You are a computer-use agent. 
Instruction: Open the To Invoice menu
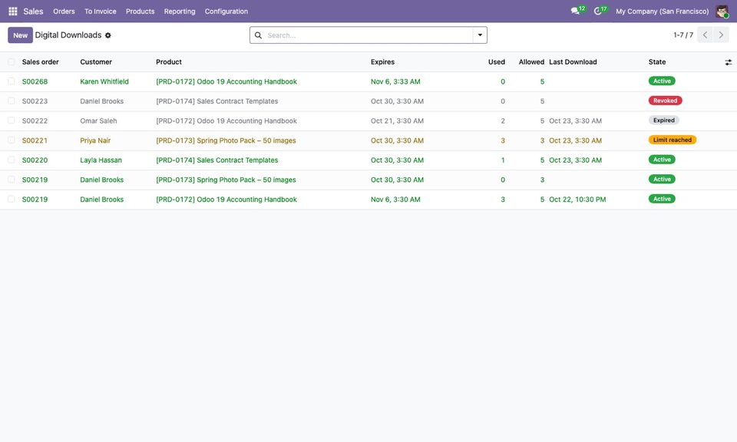[100, 12]
